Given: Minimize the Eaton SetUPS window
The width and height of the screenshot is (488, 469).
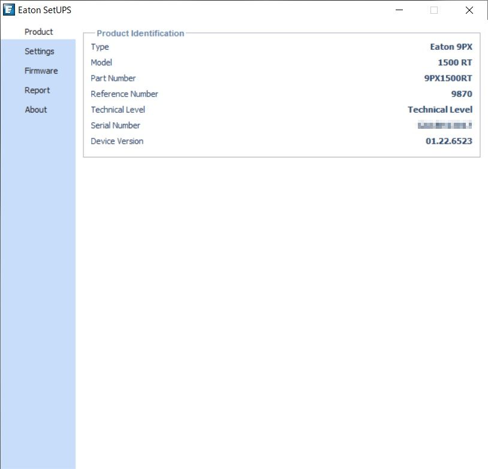Looking at the screenshot, I should pyautogui.click(x=399, y=10).
